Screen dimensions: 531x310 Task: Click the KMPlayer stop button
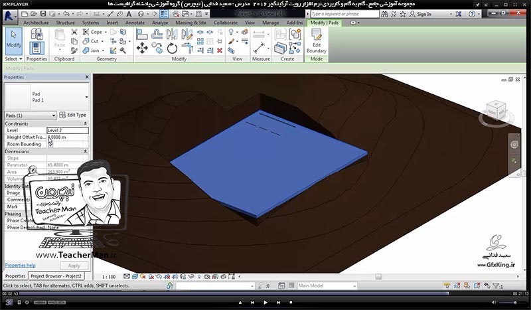click(291, 302)
